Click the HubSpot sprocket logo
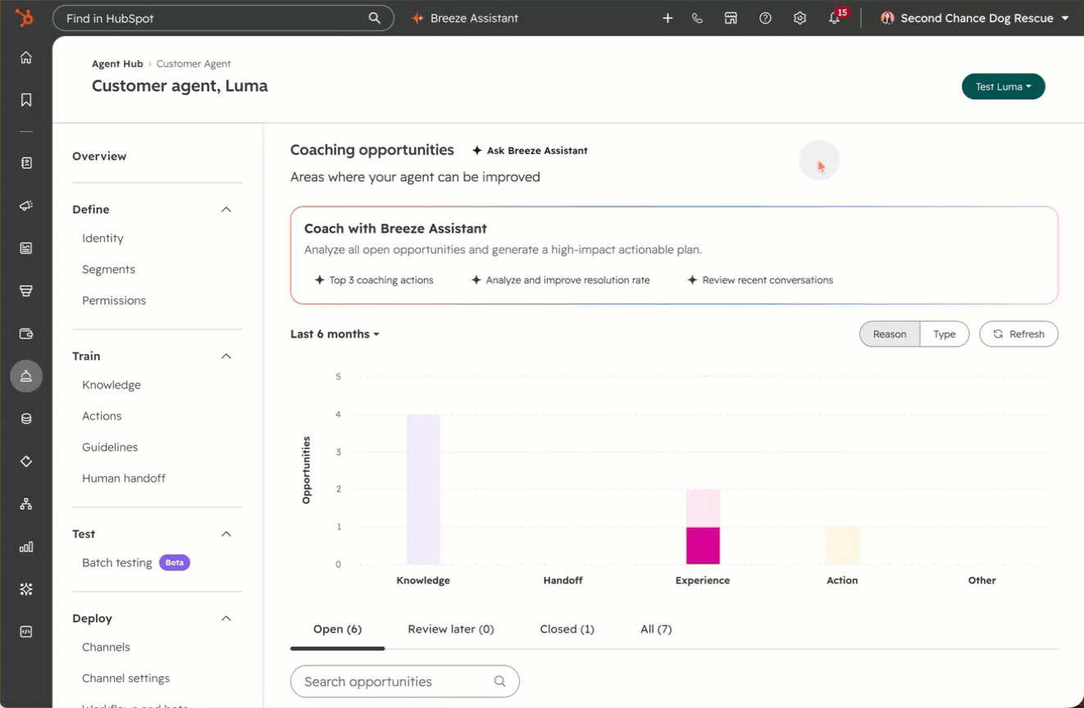1084x708 pixels. 25,17
